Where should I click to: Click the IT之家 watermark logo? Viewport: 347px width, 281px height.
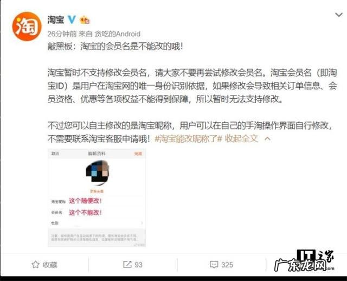tap(316, 256)
